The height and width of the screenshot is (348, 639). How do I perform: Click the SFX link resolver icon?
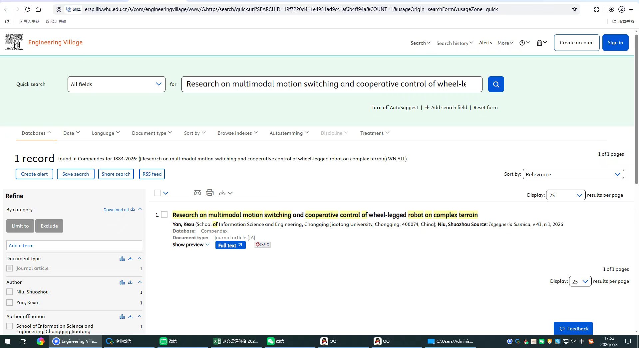tap(262, 245)
